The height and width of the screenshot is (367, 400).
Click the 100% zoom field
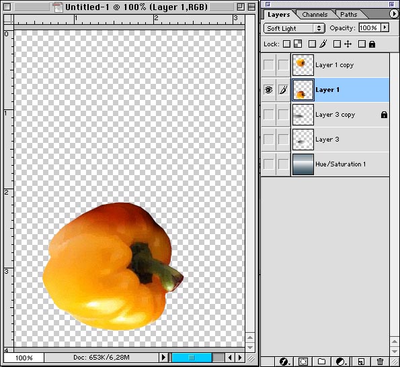[24, 358]
